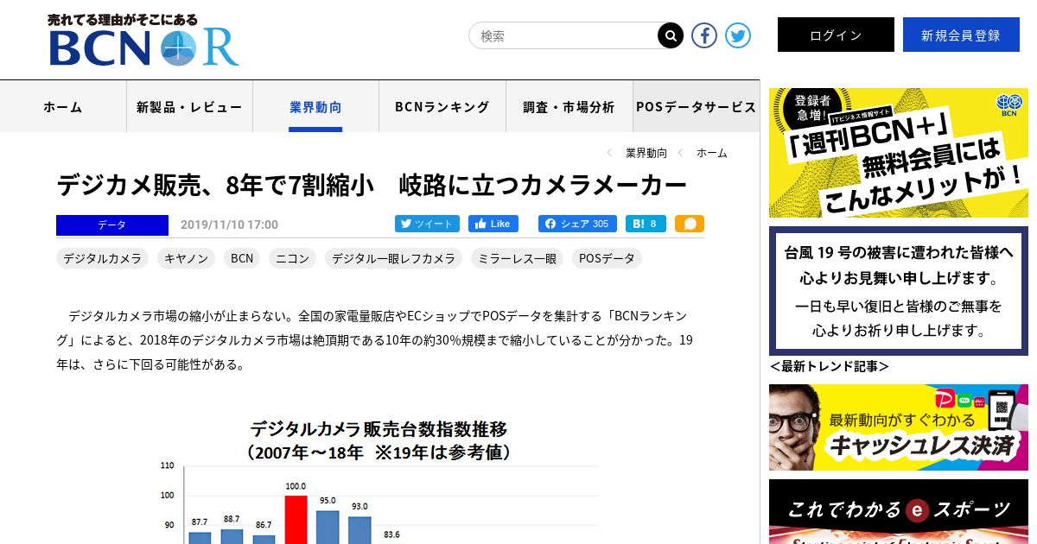Select the デジタルカメラ tag

102,258
